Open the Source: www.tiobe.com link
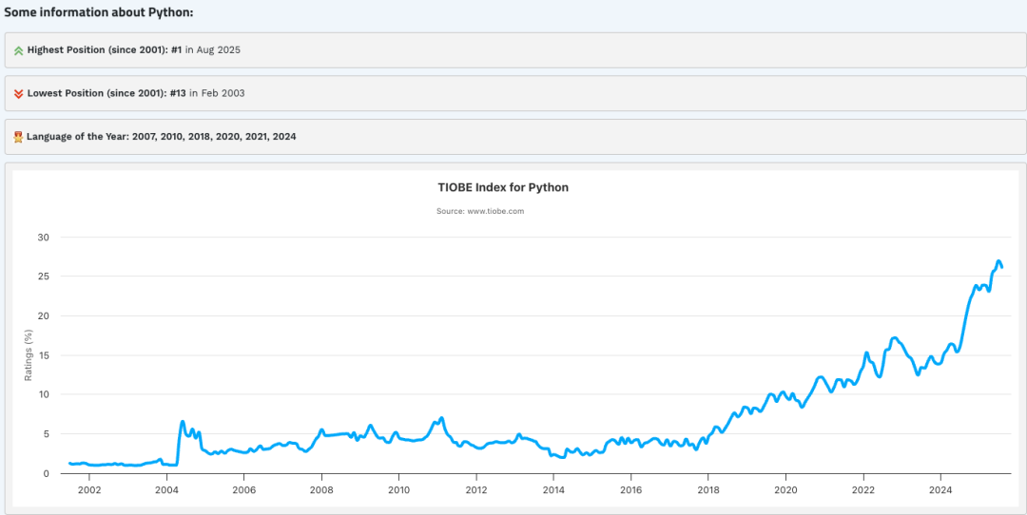This screenshot has height=515, width=1027. [480, 211]
